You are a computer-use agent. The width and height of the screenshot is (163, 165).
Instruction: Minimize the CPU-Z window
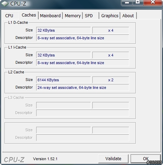pyautogui.click(x=127, y=2)
